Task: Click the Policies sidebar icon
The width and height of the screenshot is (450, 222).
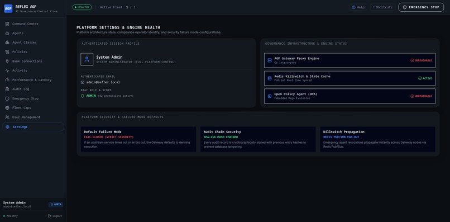Action: tap(7, 52)
